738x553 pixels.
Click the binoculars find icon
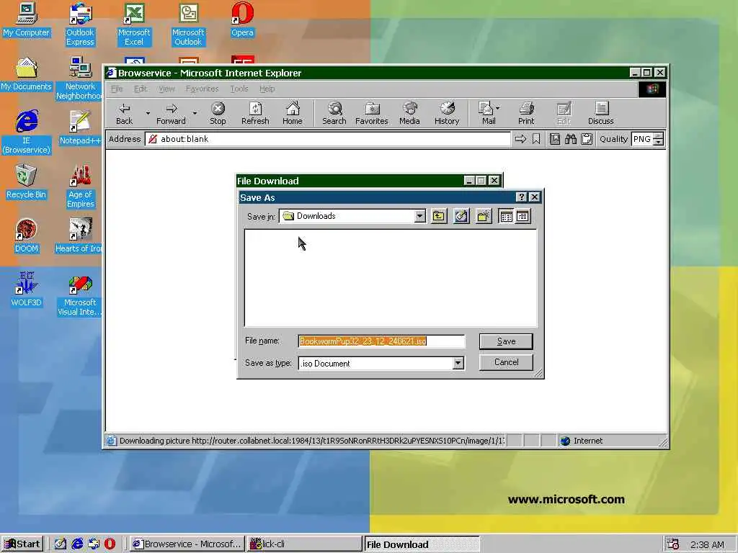(x=571, y=139)
